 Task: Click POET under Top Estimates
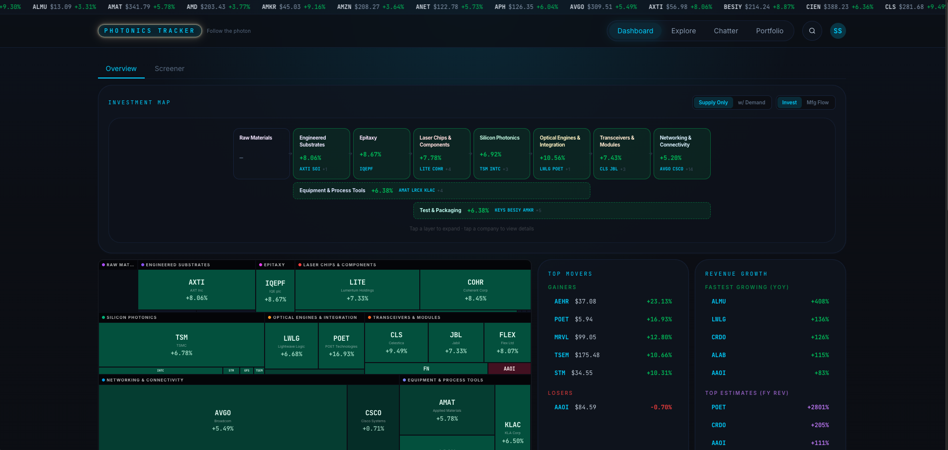pyautogui.click(x=718, y=407)
